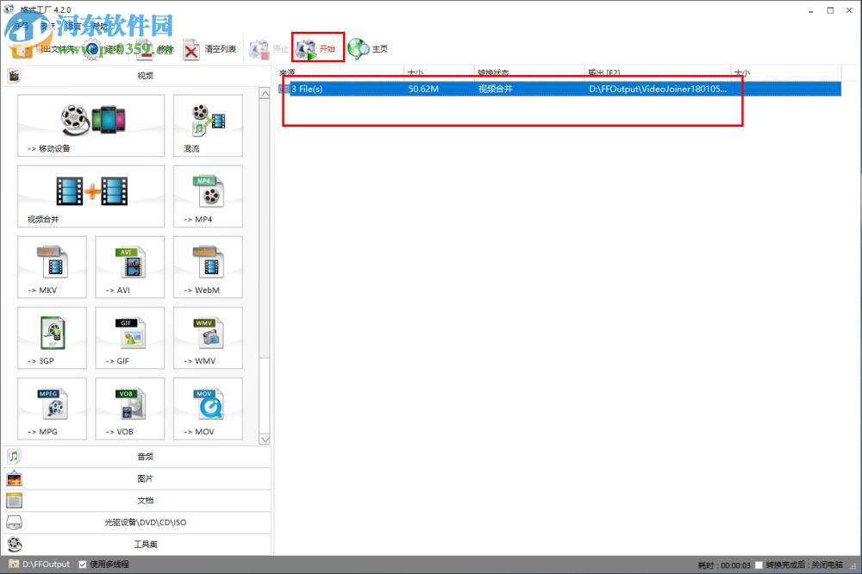This screenshot has height=574, width=862.
Task: Click the 50.62M size cell
Action: (x=423, y=89)
